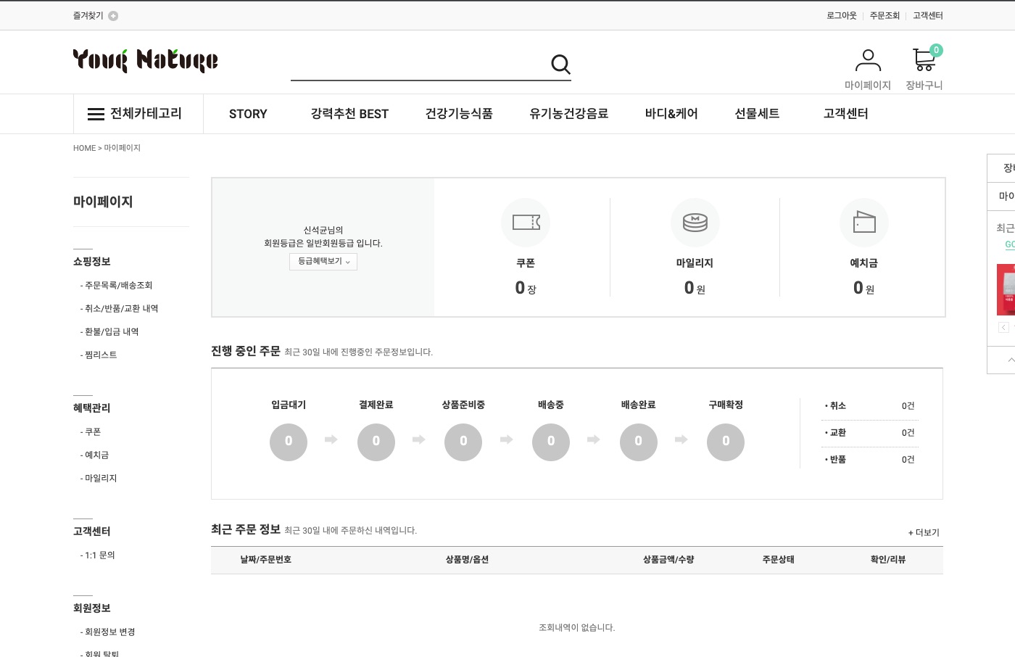
Task: Open 주문목록/배송조회 in the sidebar
Action: 118,286
